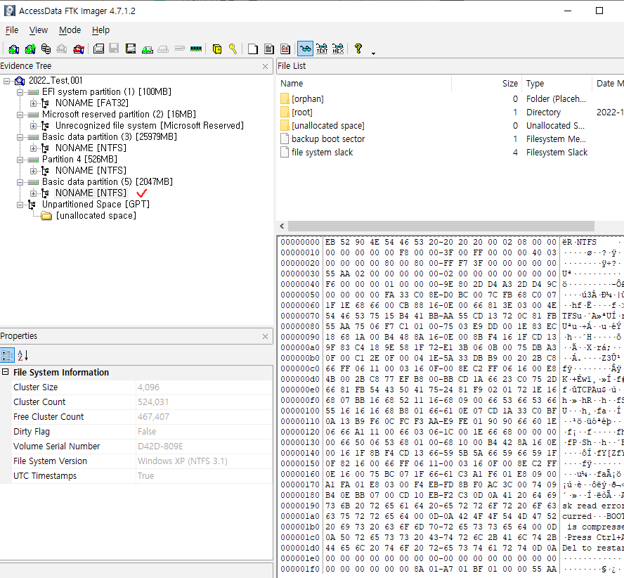This screenshot has width=624, height=578.
Task: Select NONAME [NTFS] under Partition 4
Action: coord(91,170)
